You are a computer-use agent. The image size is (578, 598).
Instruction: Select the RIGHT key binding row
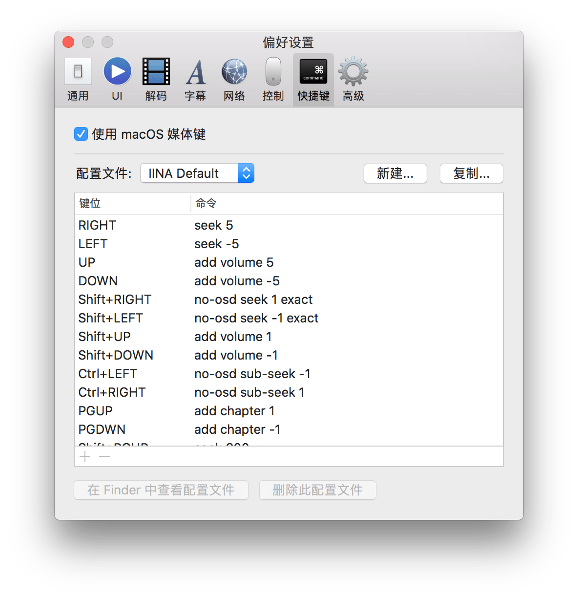coord(289,225)
